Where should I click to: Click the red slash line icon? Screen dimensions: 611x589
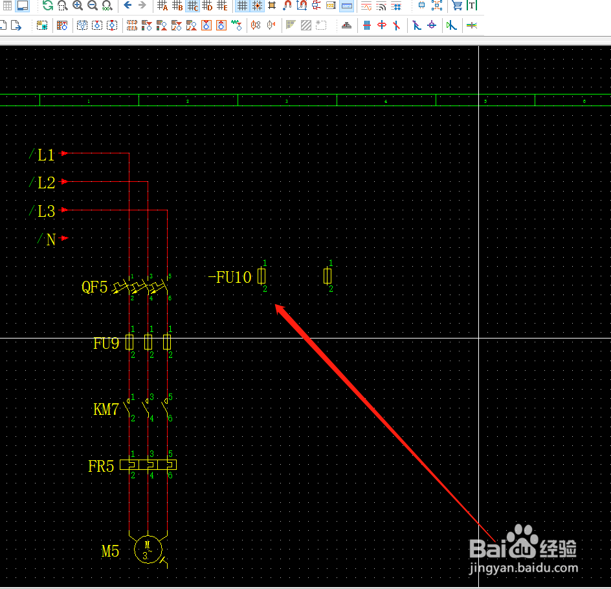pyautogui.click(x=397, y=26)
